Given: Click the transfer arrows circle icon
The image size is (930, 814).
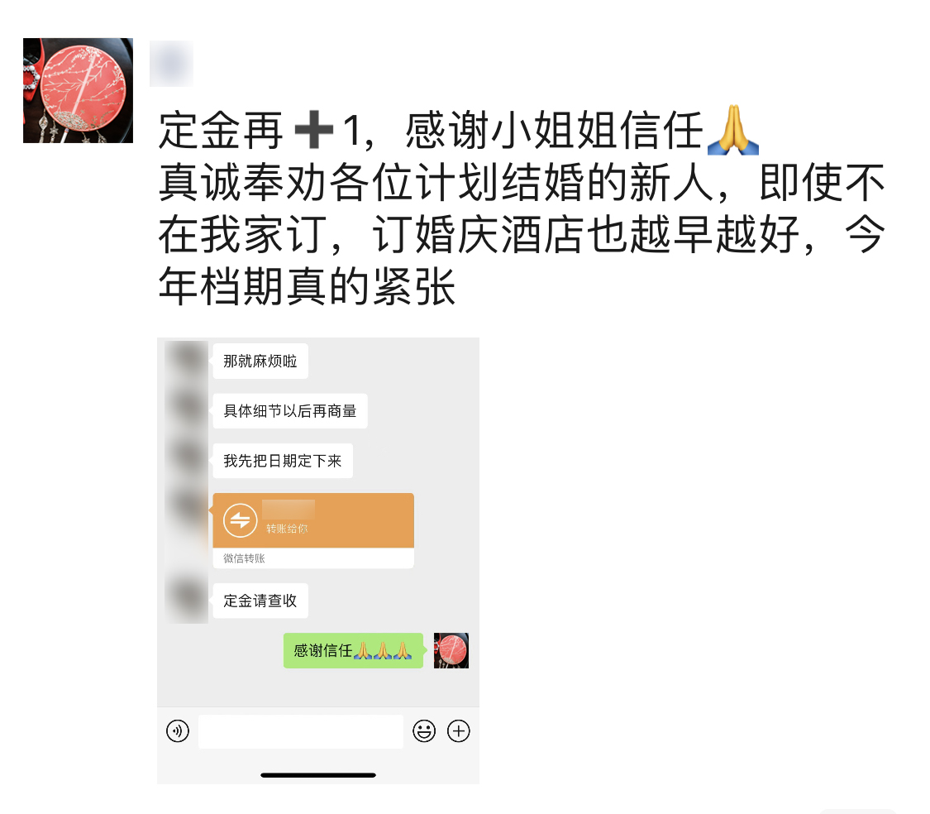Looking at the screenshot, I should coord(241,520).
